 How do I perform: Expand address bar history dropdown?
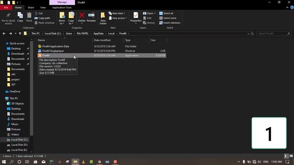click(248, 33)
